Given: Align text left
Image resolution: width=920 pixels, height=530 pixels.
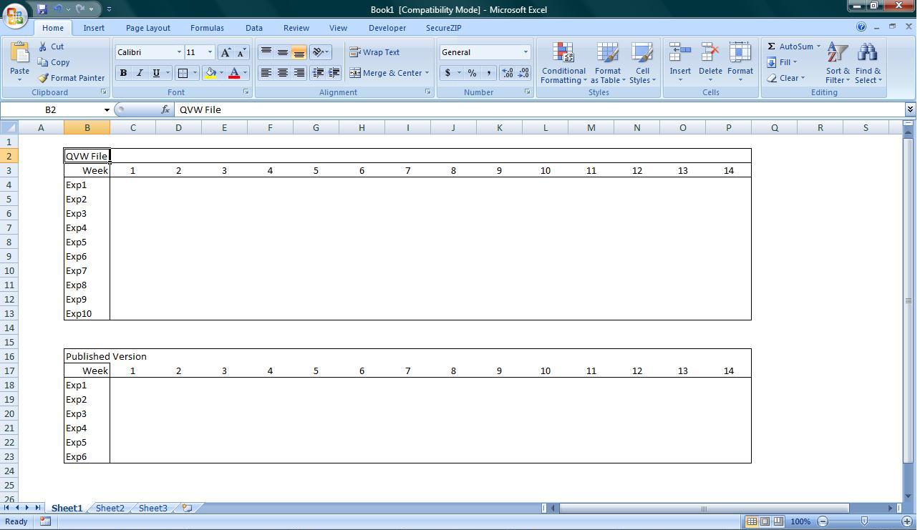Looking at the screenshot, I should coord(266,73).
